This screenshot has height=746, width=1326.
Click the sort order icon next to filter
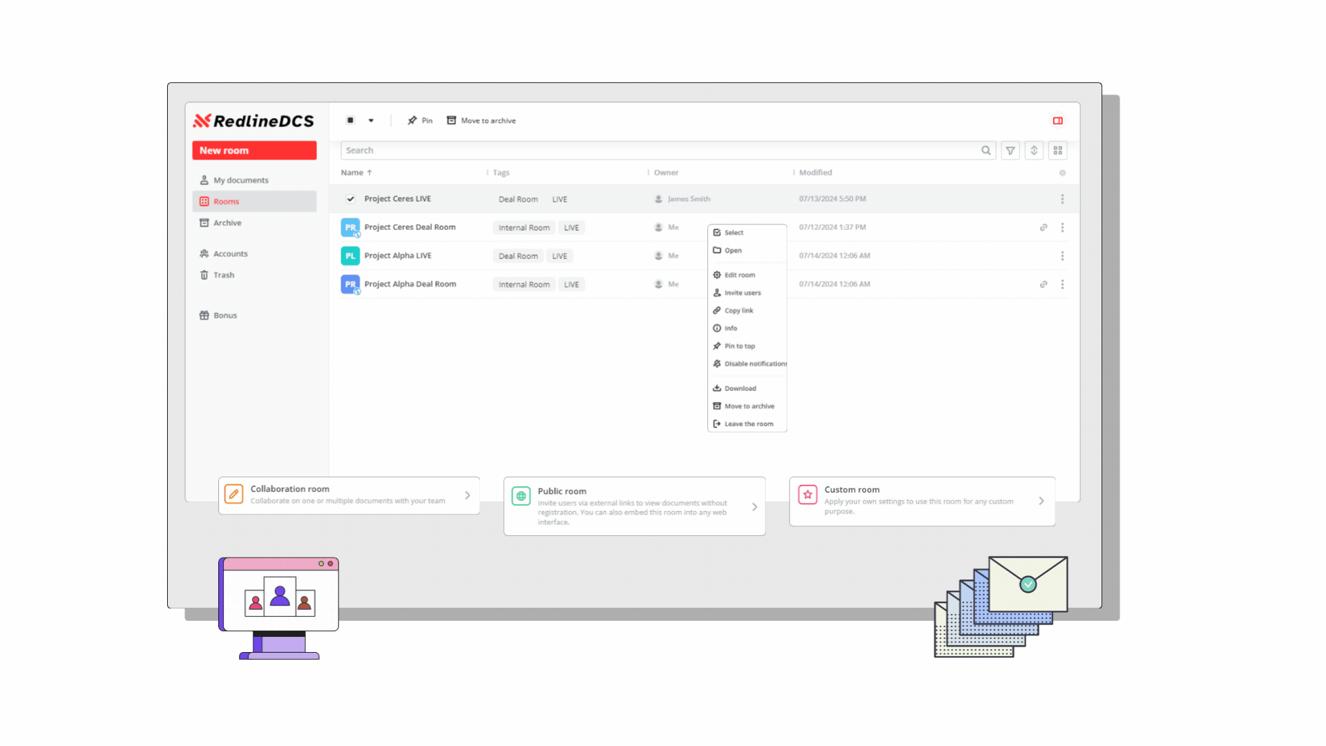(x=1034, y=150)
